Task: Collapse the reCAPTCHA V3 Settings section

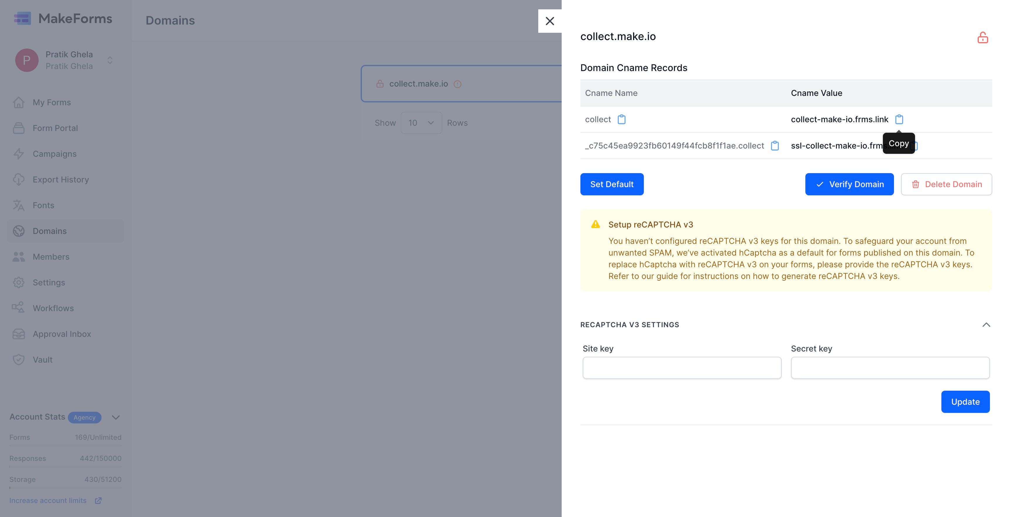Action: [986, 324]
